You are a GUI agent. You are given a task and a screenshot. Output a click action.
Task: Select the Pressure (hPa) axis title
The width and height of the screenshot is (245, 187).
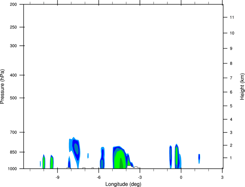click(x=2, y=87)
